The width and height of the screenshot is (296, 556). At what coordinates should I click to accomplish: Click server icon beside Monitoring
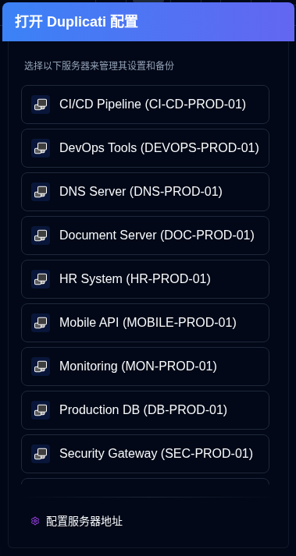click(x=41, y=366)
